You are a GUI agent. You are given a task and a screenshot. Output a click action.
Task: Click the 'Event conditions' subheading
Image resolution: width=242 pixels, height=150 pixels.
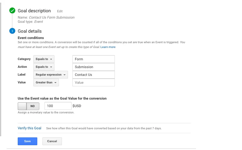(31, 38)
